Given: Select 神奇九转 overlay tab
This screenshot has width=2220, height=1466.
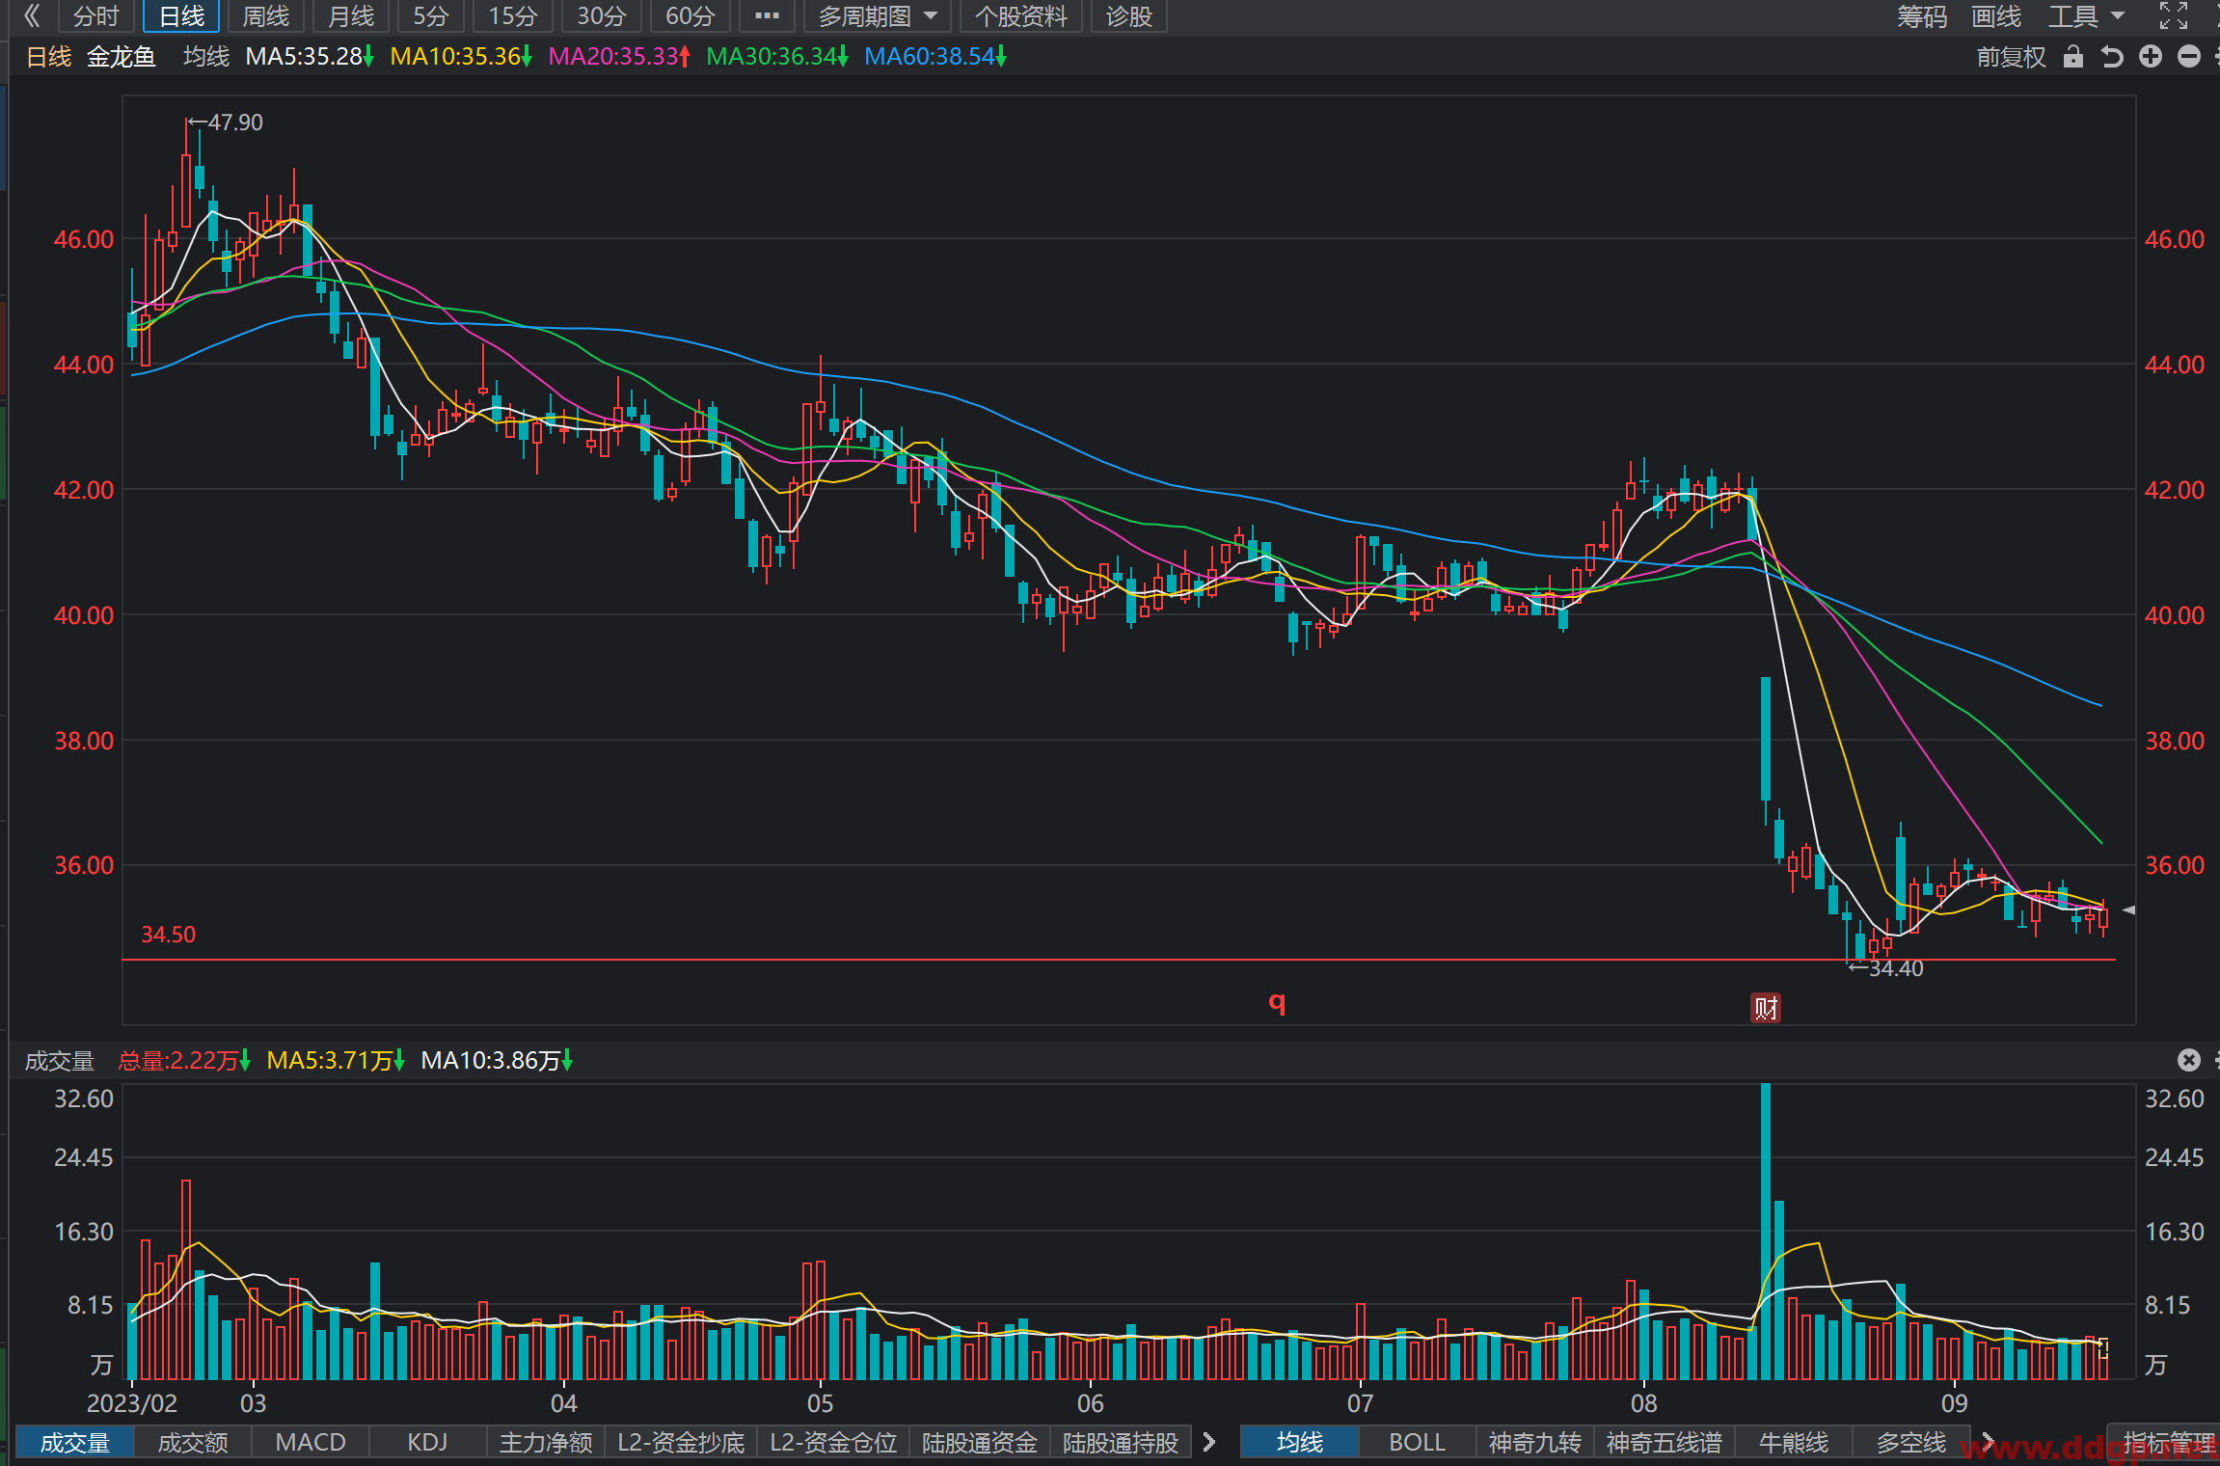Looking at the screenshot, I should pyautogui.click(x=1535, y=1443).
